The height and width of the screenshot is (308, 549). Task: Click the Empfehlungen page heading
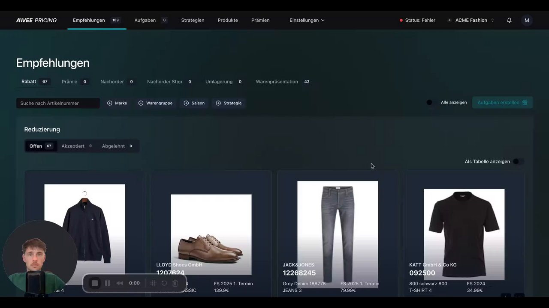pyautogui.click(x=53, y=63)
